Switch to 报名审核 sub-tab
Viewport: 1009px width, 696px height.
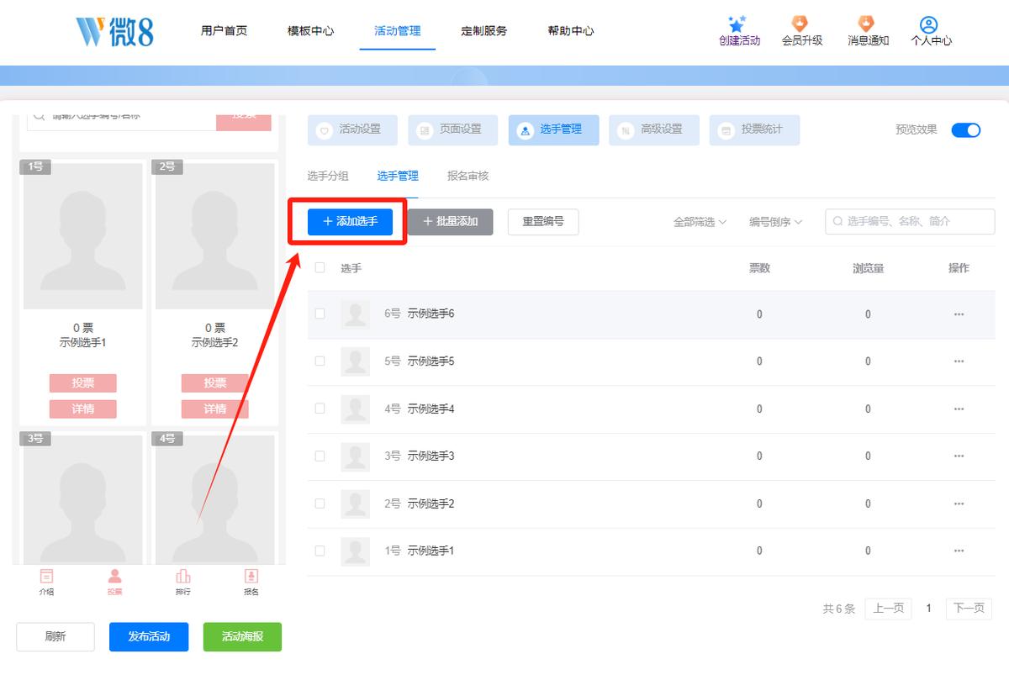coord(468,176)
